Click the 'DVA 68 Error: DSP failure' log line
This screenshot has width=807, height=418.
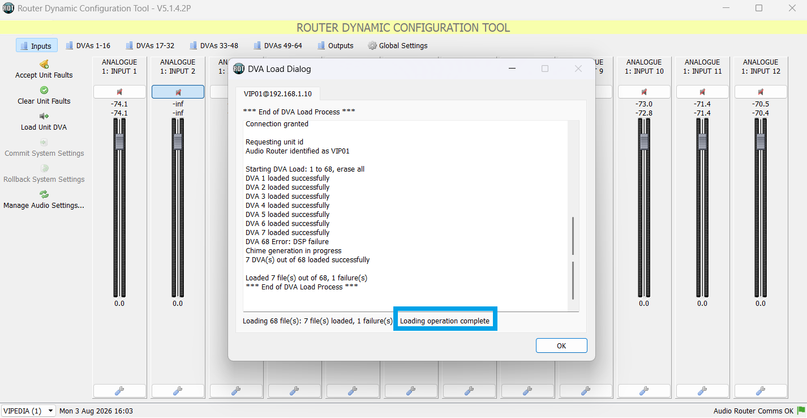pyautogui.click(x=287, y=242)
